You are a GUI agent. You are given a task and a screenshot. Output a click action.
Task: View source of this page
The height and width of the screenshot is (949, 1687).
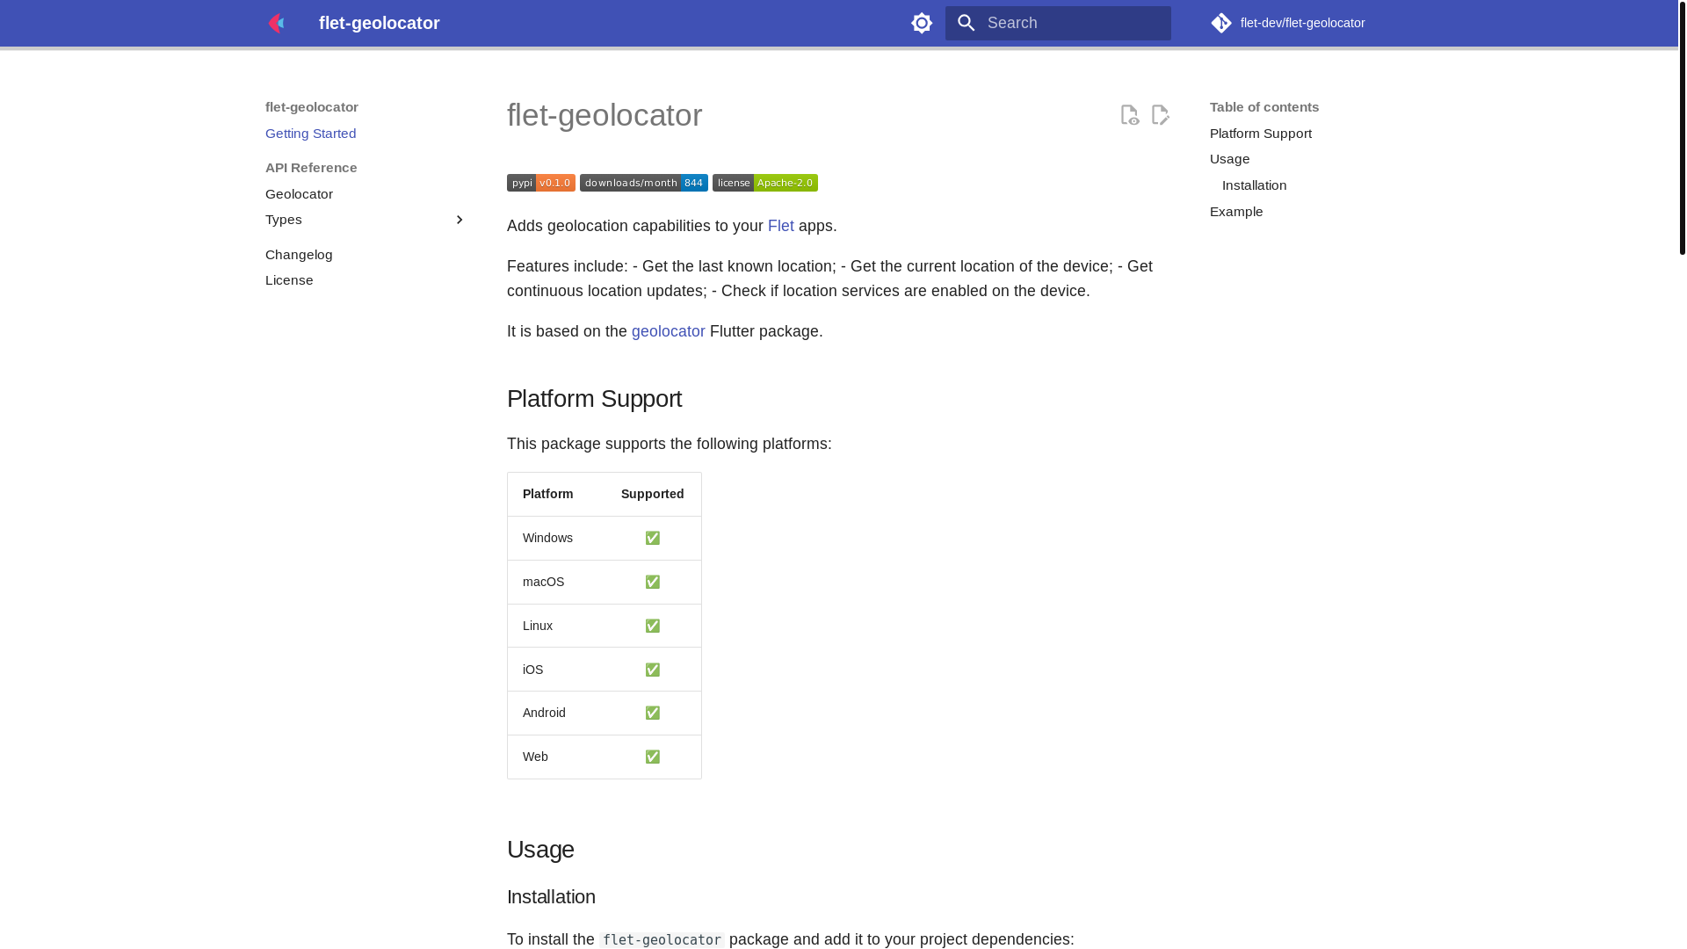(x=1130, y=115)
